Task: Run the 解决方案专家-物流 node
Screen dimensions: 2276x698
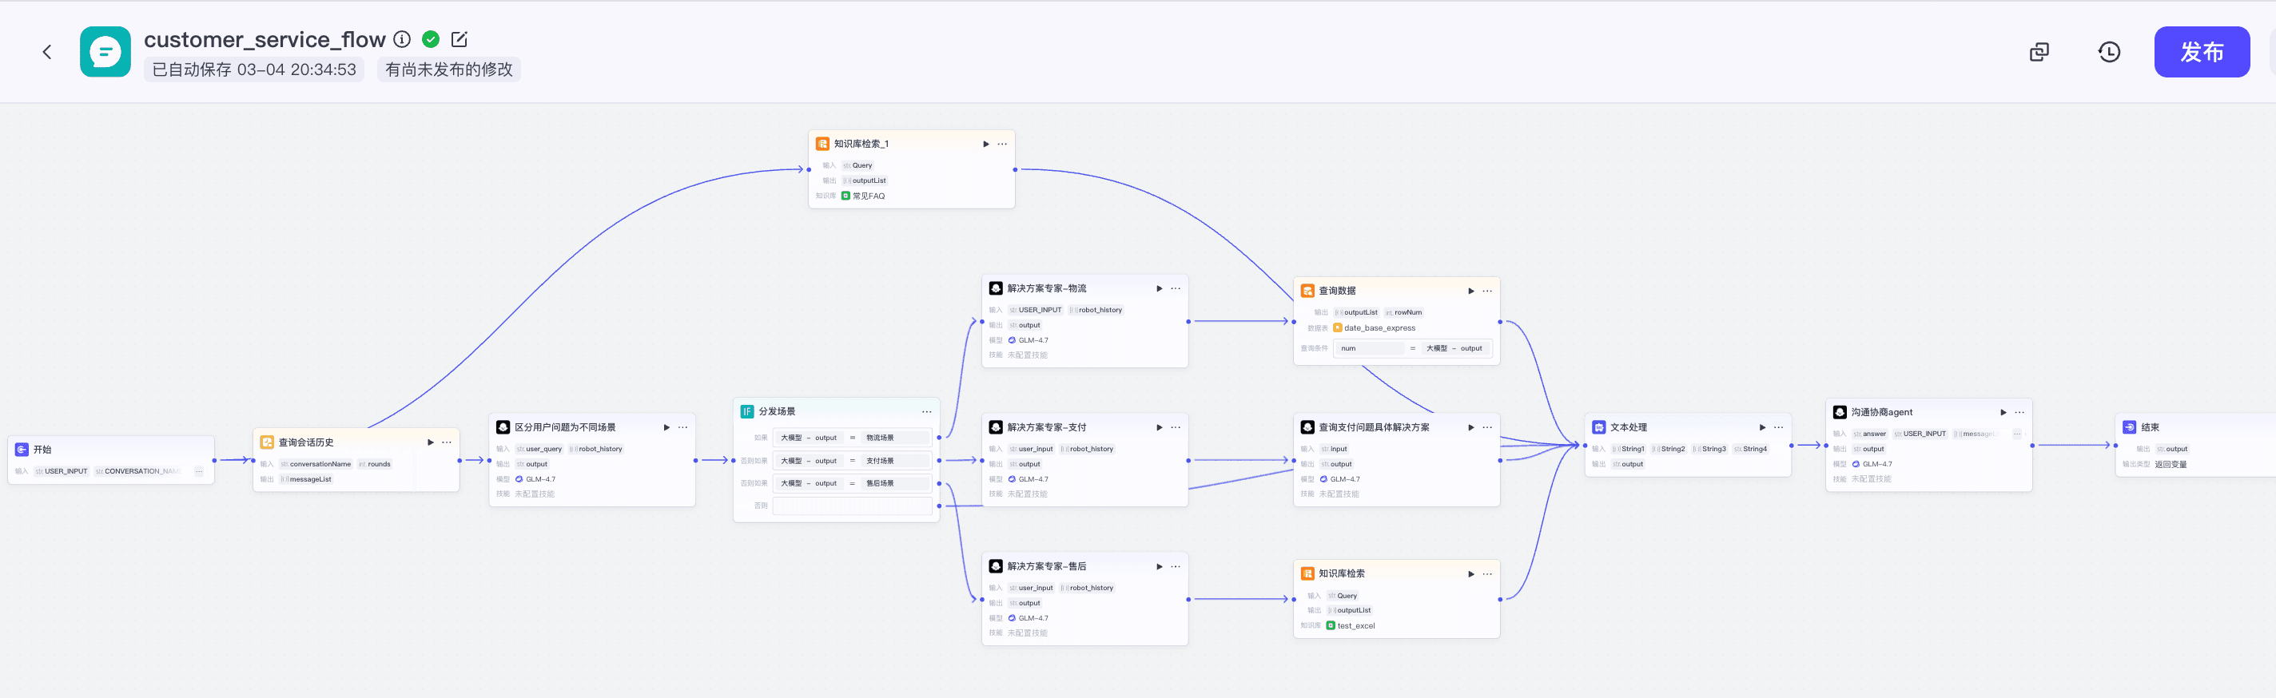Action: click(1160, 288)
